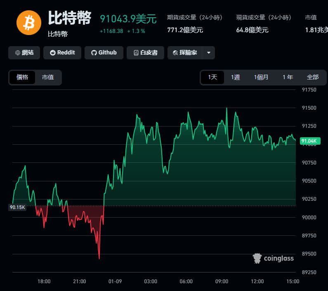The image size is (328, 291).
Task: Click the 白皮書 document icon
Action: click(136, 53)
